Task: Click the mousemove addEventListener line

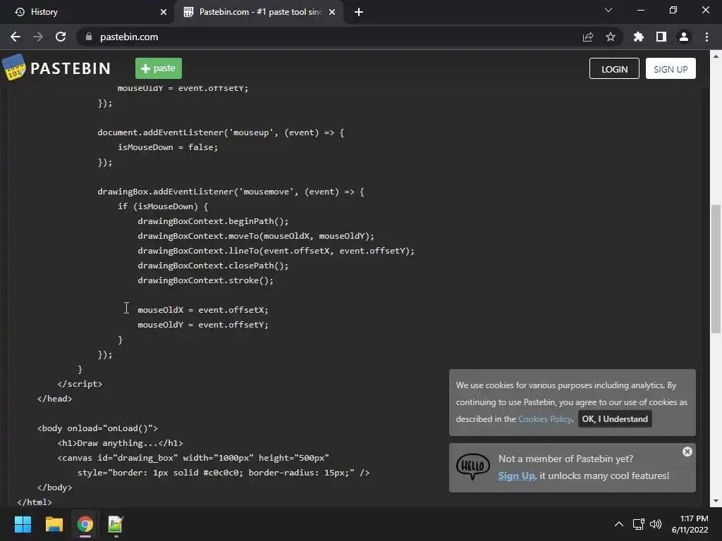Action: 231,192
